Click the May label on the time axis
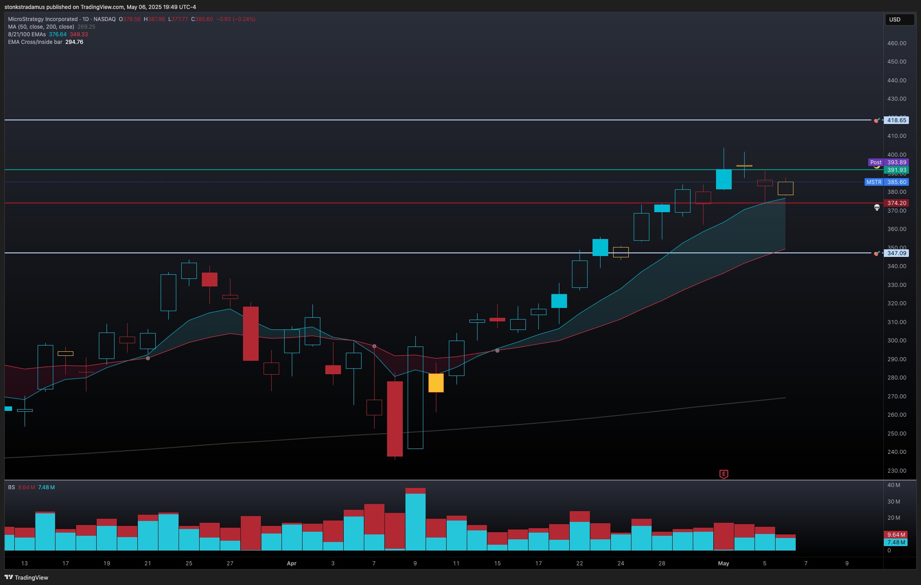 click(723, 564)
